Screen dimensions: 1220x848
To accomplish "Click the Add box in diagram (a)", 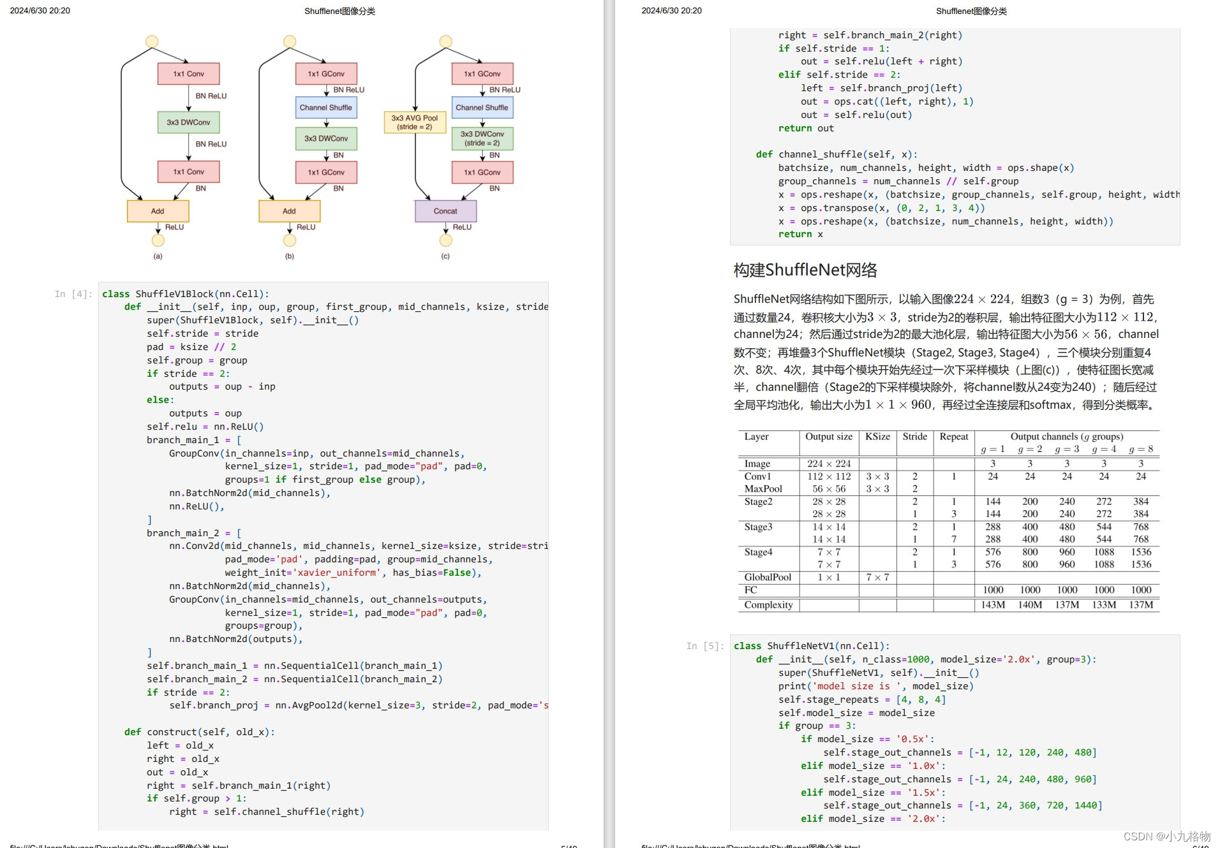I will tap(158, 211).
